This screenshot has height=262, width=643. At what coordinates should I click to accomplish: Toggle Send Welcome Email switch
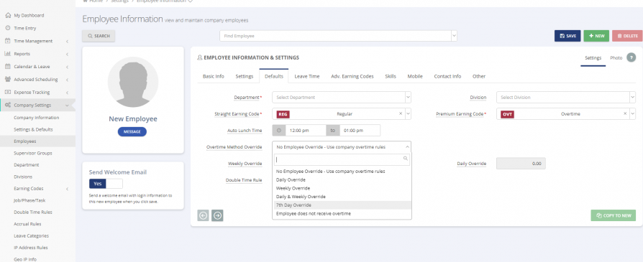(x=106, y=184)
